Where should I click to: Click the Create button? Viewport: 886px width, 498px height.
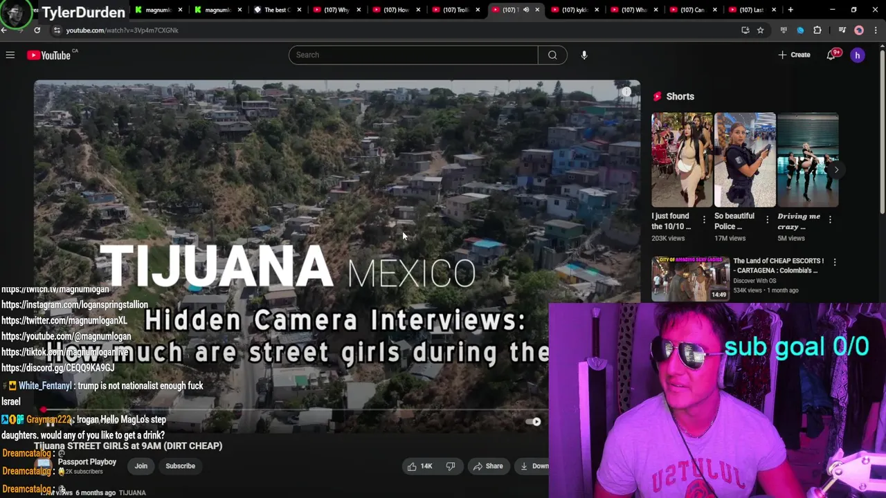(x=794, y=55)
